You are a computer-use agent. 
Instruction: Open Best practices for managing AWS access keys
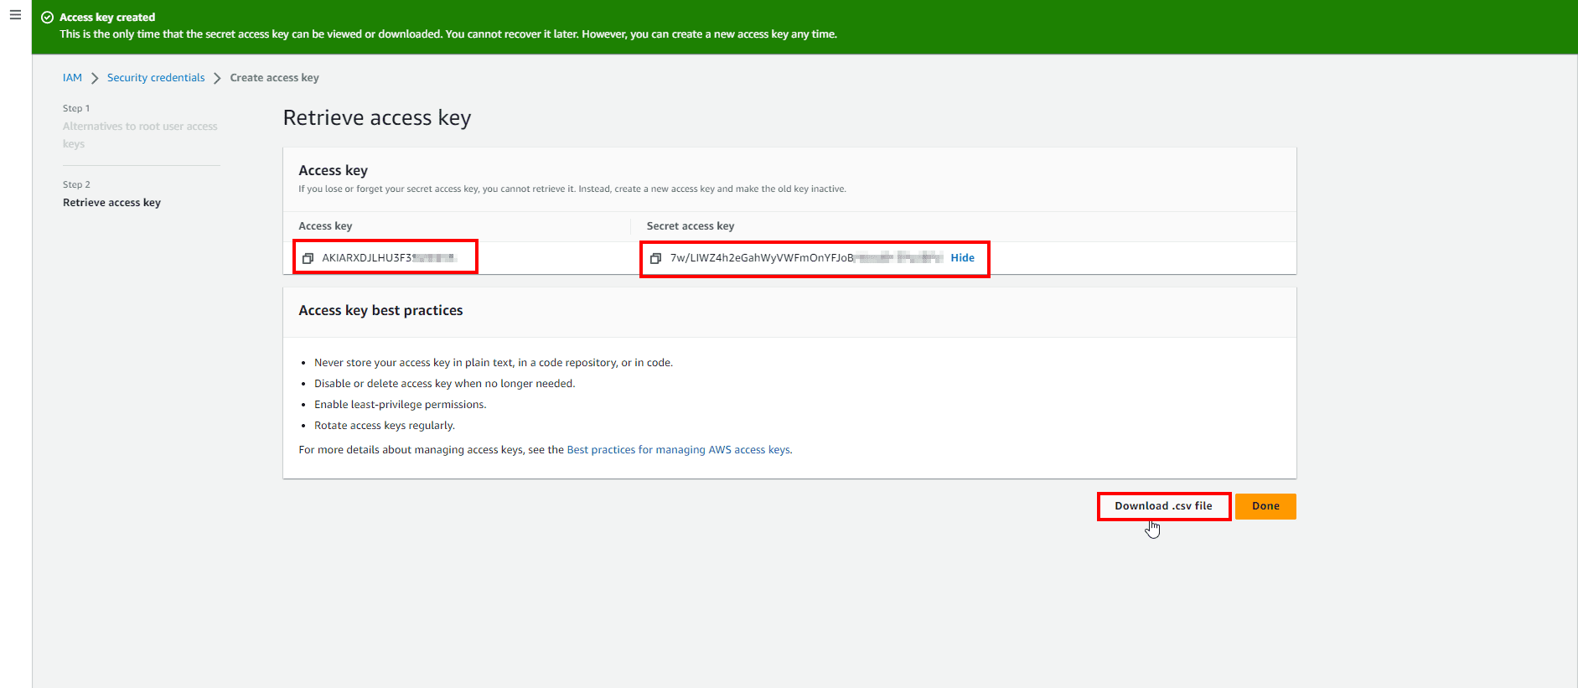click(x=678, y=450)
